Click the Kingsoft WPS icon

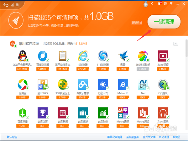point(43,84)
